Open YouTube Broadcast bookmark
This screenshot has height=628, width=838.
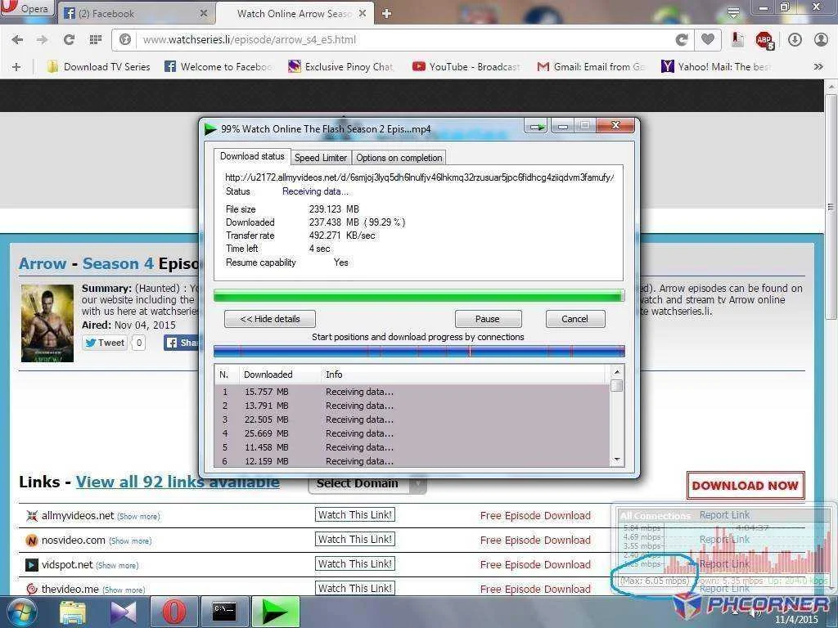(466, 67)
